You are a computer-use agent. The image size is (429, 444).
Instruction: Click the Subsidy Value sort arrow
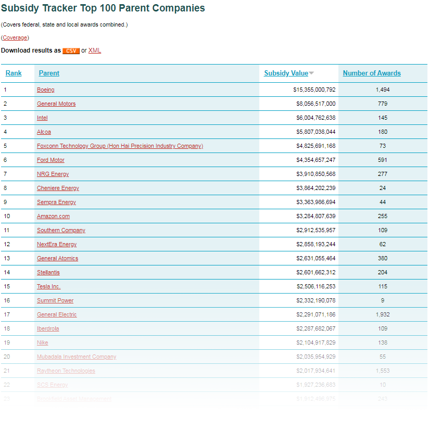pyautogui.click(x=311, y=73)
